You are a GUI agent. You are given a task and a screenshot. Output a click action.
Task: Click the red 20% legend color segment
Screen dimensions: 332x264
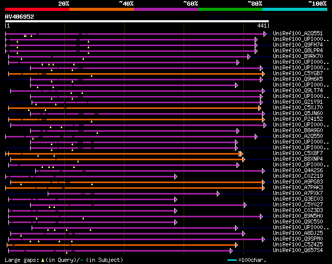[37, 9]
